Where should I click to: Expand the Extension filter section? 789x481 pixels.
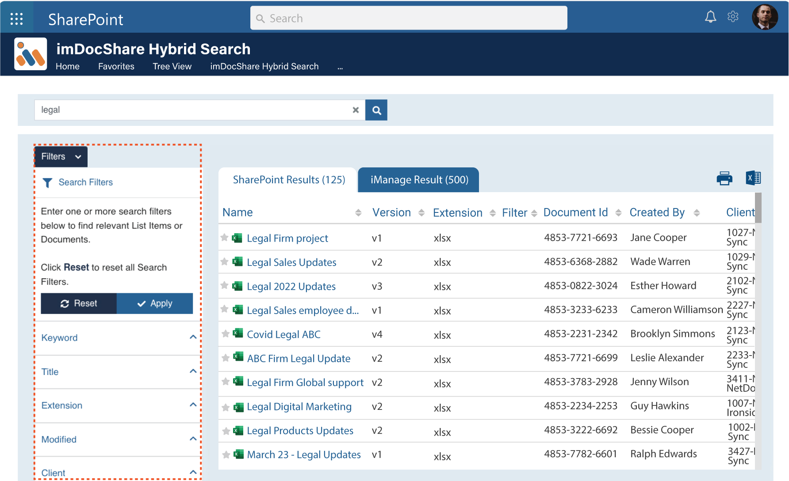pyautogui.click(x=193, y=405)
